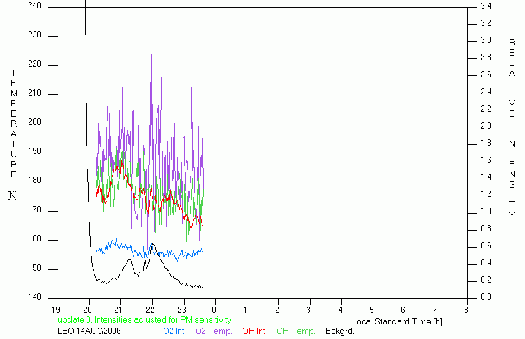Image resolution: width=525 pixels, height=339 pixels.
Task: Click the 1.8 relative intensity label
Action: coord(486,143)
